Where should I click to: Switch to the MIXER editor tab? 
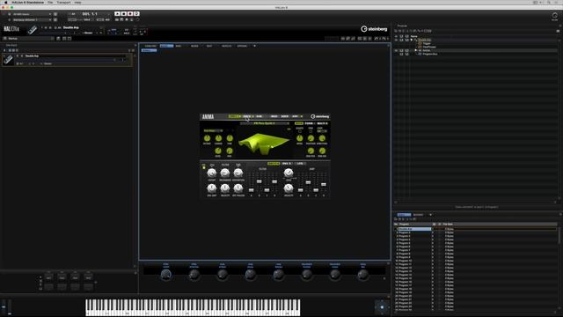pyautogui.click(x=194, y=46)
